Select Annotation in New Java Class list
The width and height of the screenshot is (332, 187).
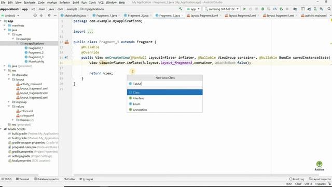tap(165, 110)
